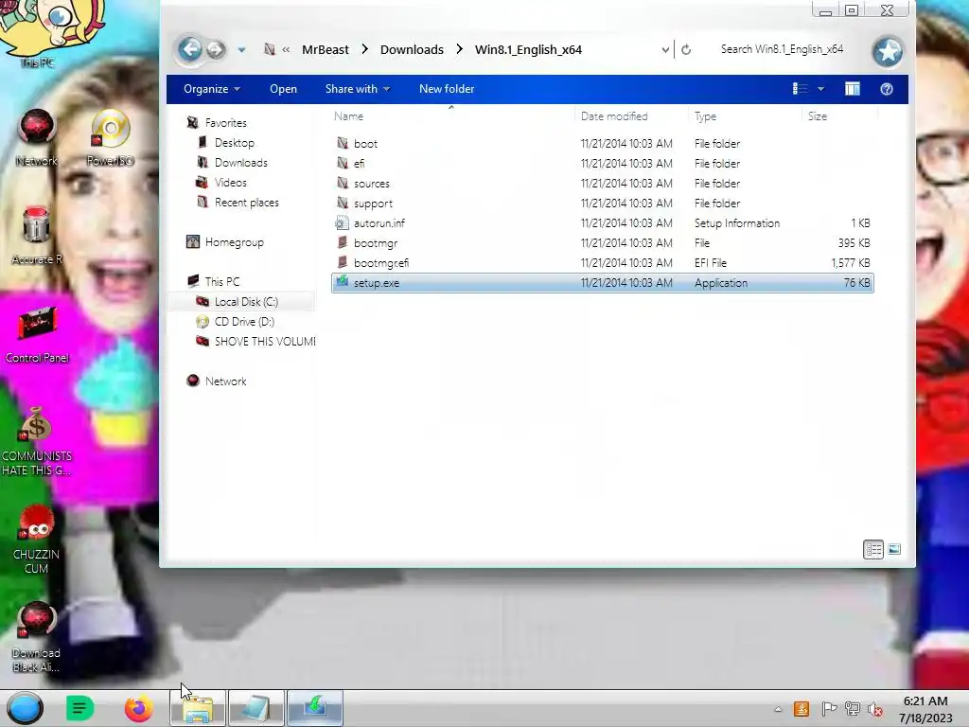The height and width of the screenshot is (727, 969).
Task: Open Help question mark icon
Action: [x=886, y=89]
